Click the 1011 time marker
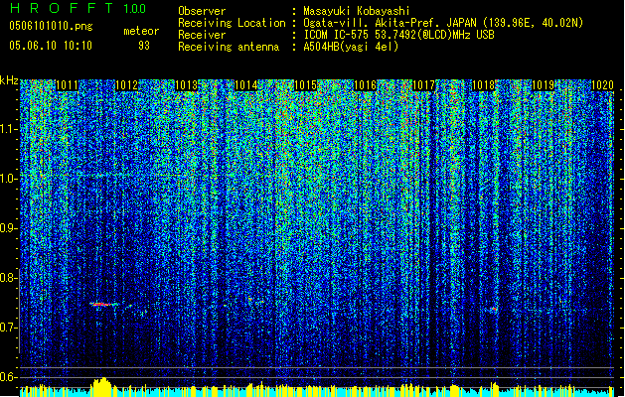 67,85
